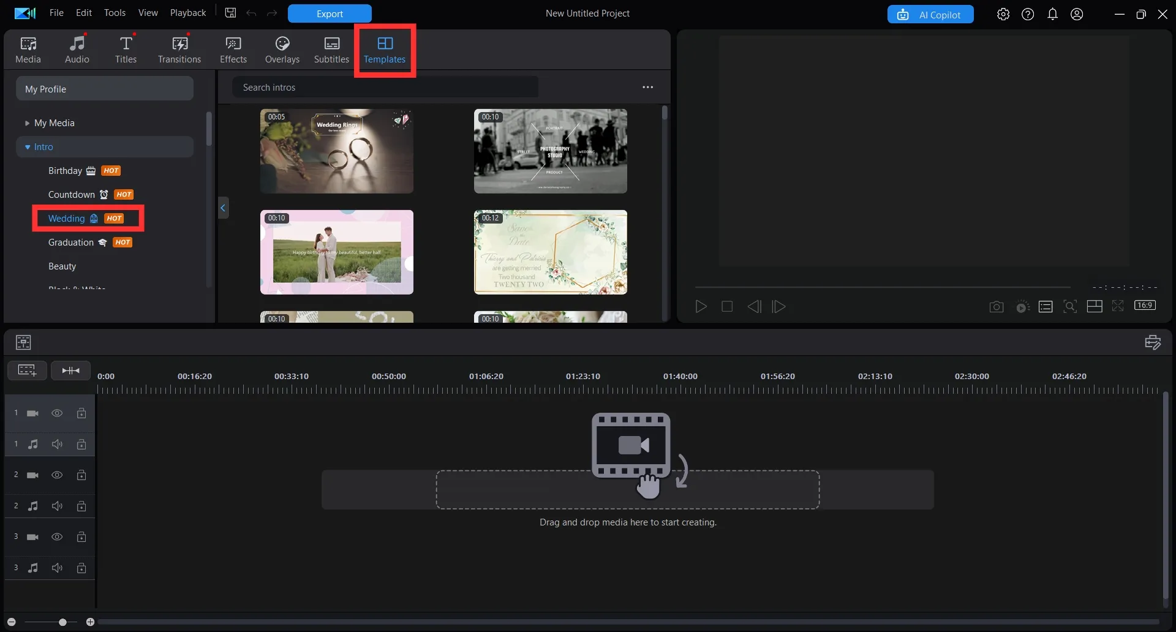1176x632 pixels.
Task: Open the Overlays room
Action: (282, 50)
